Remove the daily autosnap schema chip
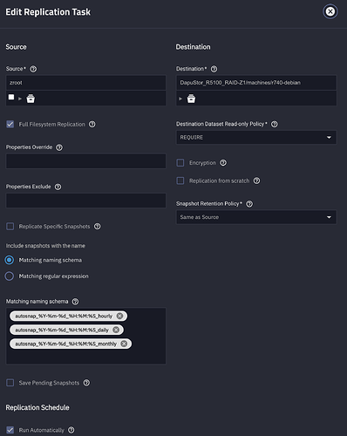Viewport: 347px width, 436px height. pyautogui.click(x=116, y=330)
